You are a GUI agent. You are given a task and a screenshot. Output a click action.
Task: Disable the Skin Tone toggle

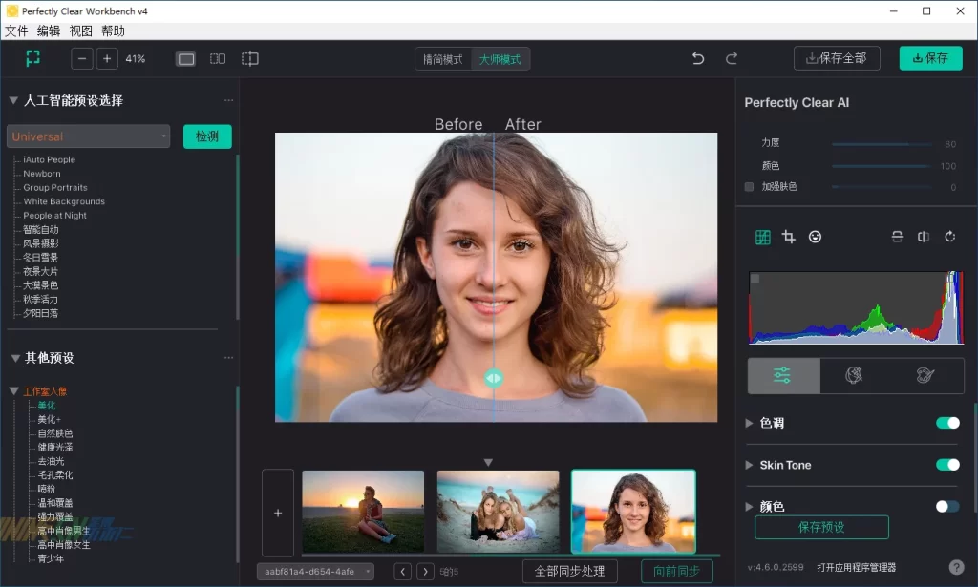[x=947, y=465]
